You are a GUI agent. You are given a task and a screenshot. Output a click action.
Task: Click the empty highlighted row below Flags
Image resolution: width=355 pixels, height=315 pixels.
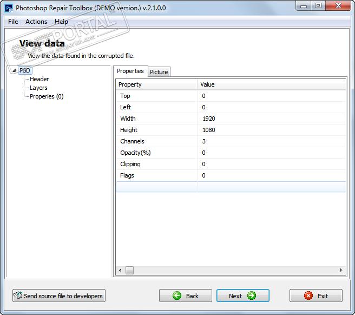click(231, 187)
